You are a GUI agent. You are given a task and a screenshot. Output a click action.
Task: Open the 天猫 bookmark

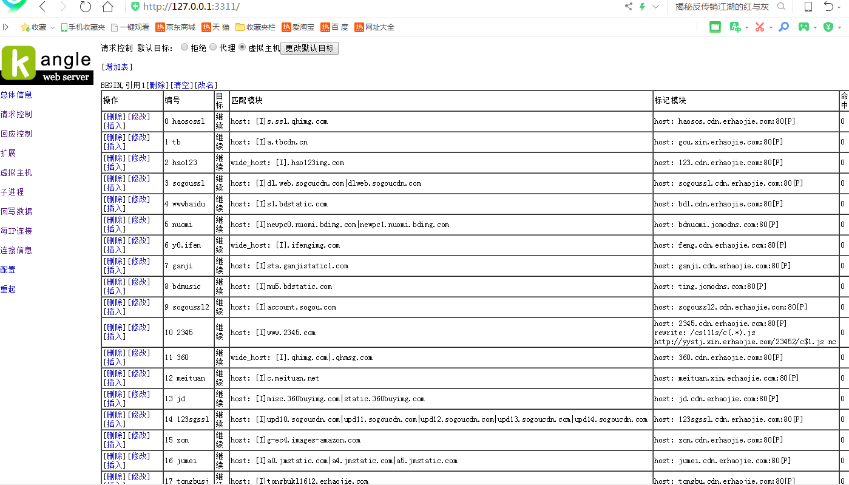click(215, 27)
